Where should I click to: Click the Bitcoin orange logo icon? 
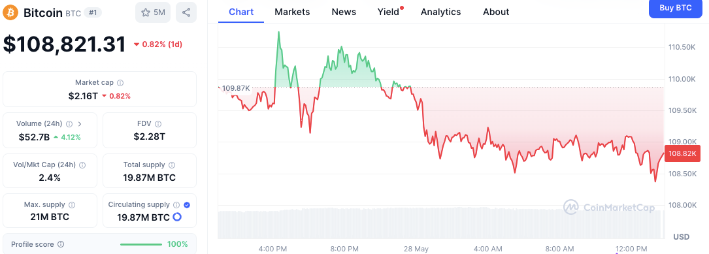tap(10, 12)
